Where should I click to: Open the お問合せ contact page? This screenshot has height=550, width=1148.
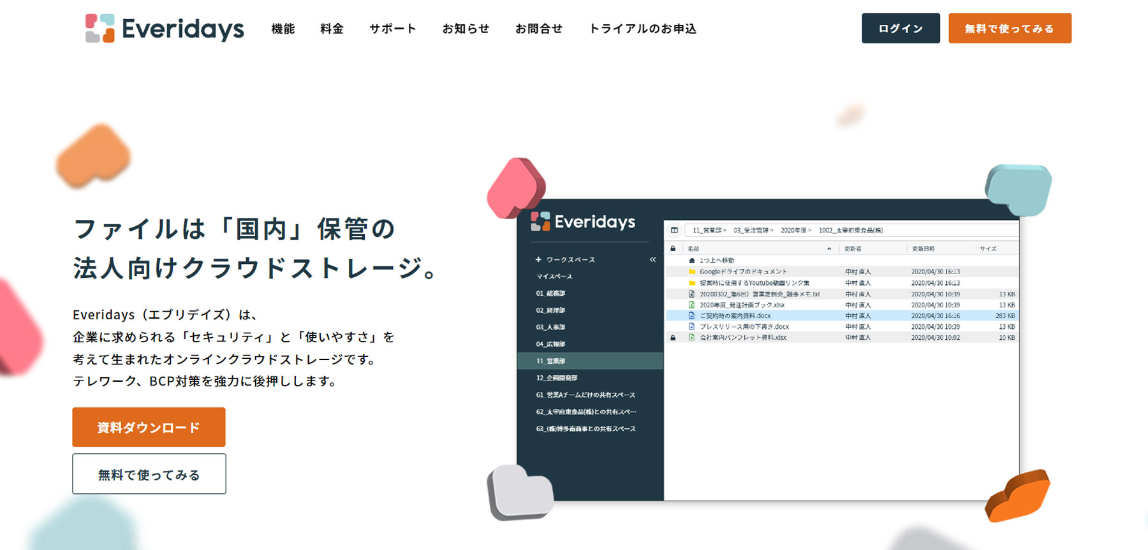pyautogui.click(x=539, y=29)
